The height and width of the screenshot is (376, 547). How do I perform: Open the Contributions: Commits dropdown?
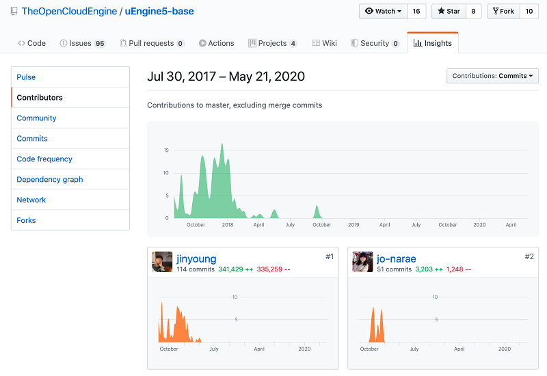(492, 76)
